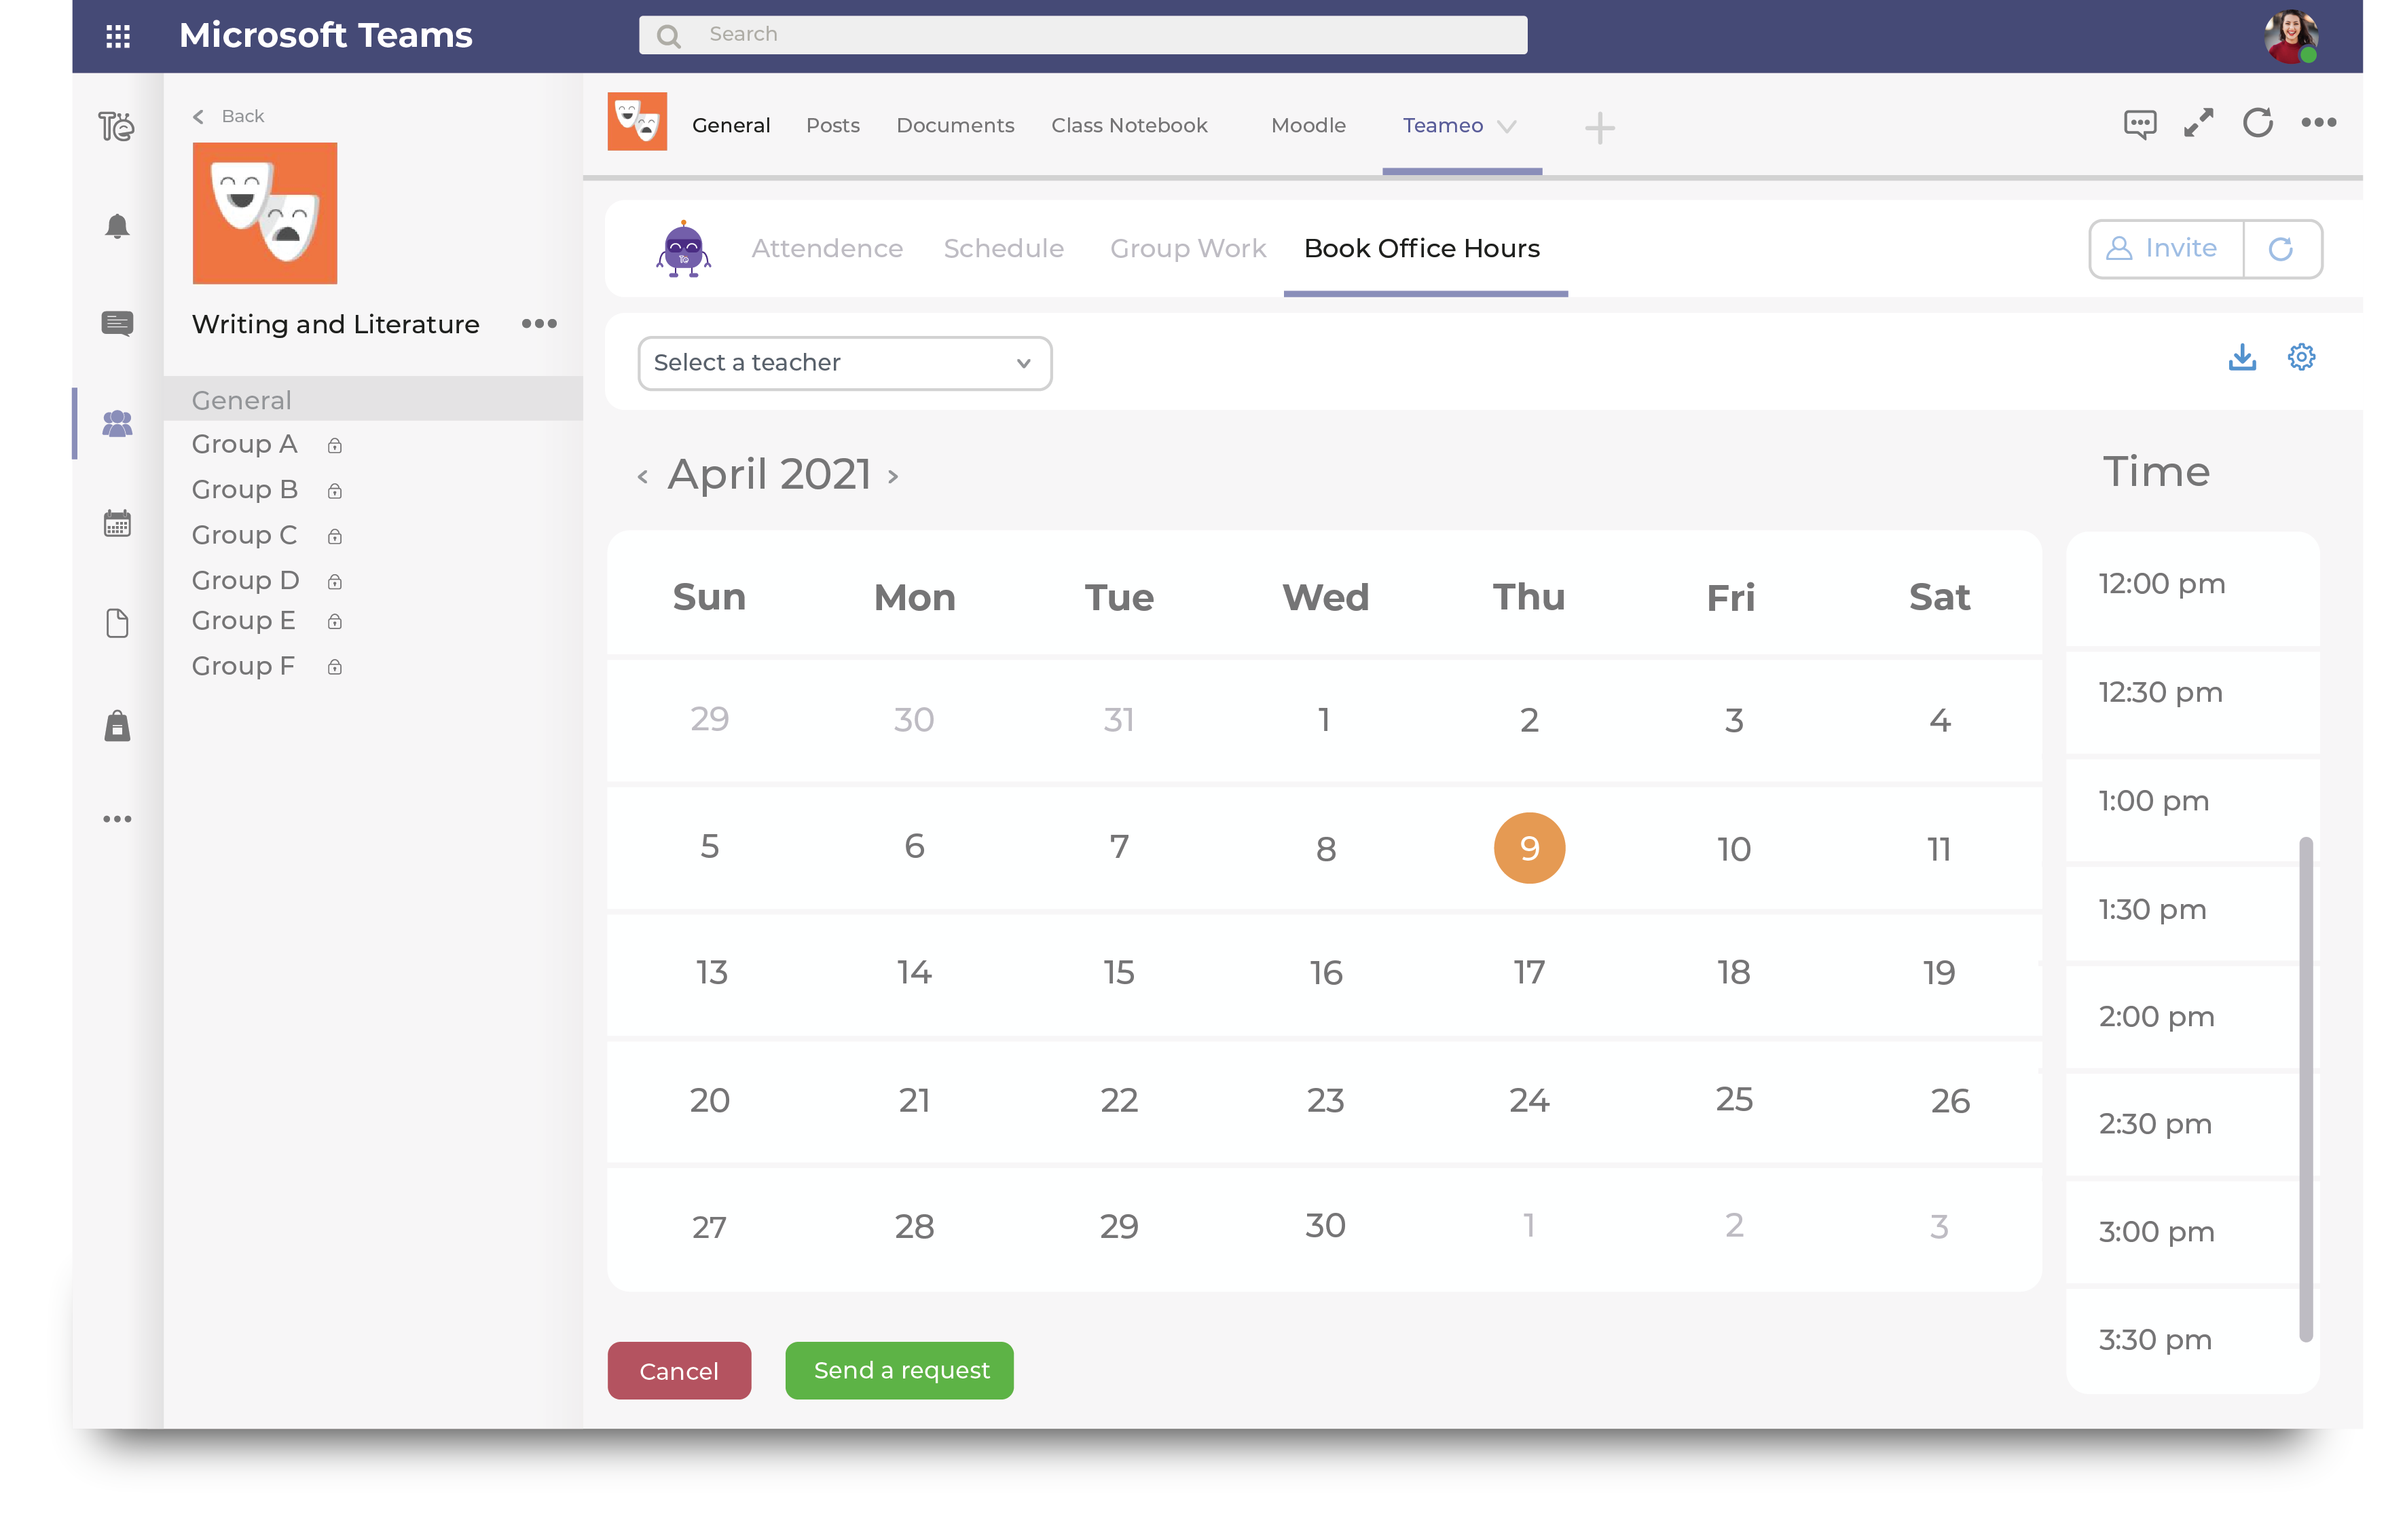Open the settings gear next to download

click(2301, 357)
